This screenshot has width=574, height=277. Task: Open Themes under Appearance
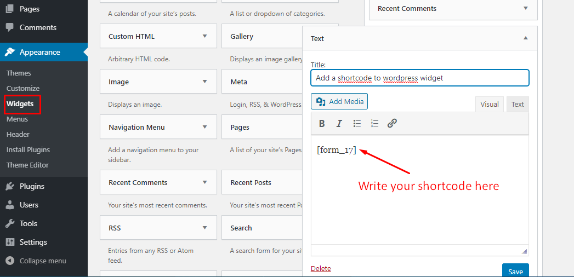[19, 73]
